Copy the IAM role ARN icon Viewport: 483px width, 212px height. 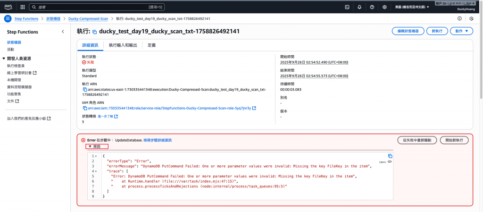point(85,108)
